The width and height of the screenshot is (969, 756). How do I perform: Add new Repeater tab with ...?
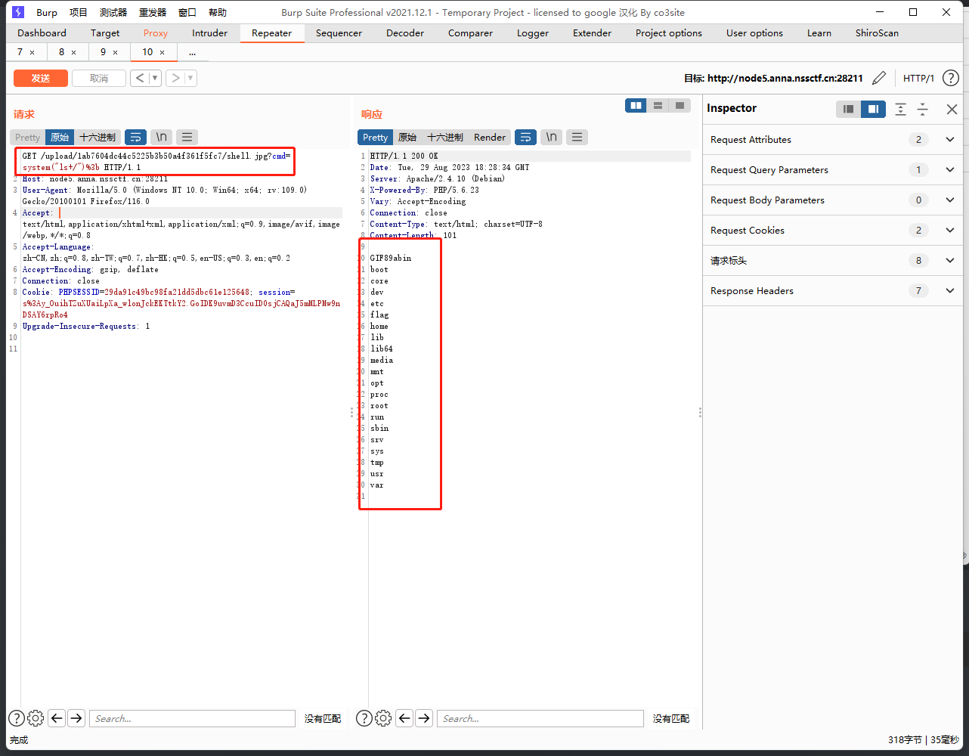pos(192,52)
